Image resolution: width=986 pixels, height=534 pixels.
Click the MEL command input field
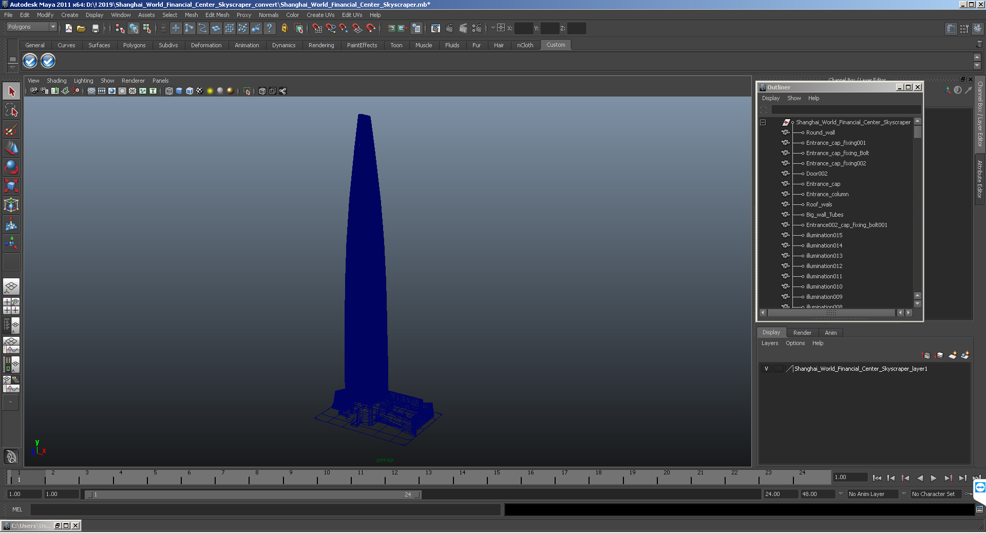(265, 509)
